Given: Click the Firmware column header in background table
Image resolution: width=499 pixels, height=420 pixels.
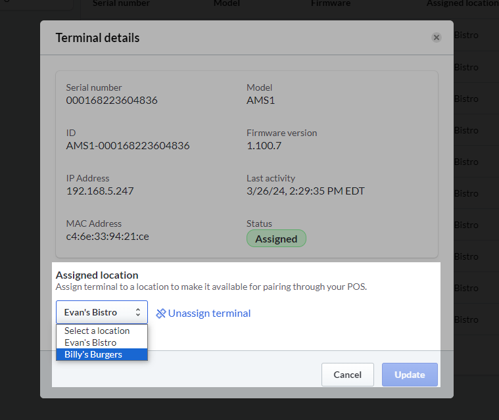Looking at the screenshot, I should [x=331, y=3].
